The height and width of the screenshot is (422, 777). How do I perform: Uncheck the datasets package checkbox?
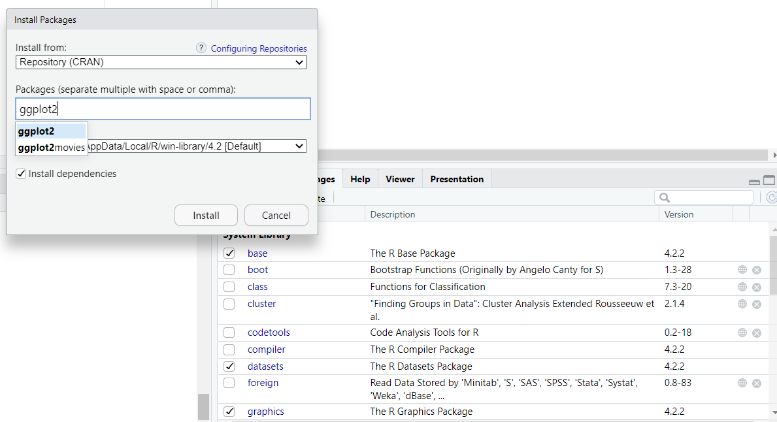click(229, 366)
